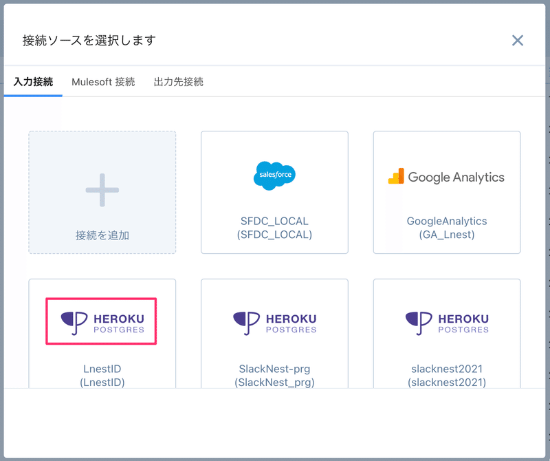This screenshot has height=461, width=550.
Task: Select the SlackNest-prg connection name
Action: click(274, 376)
